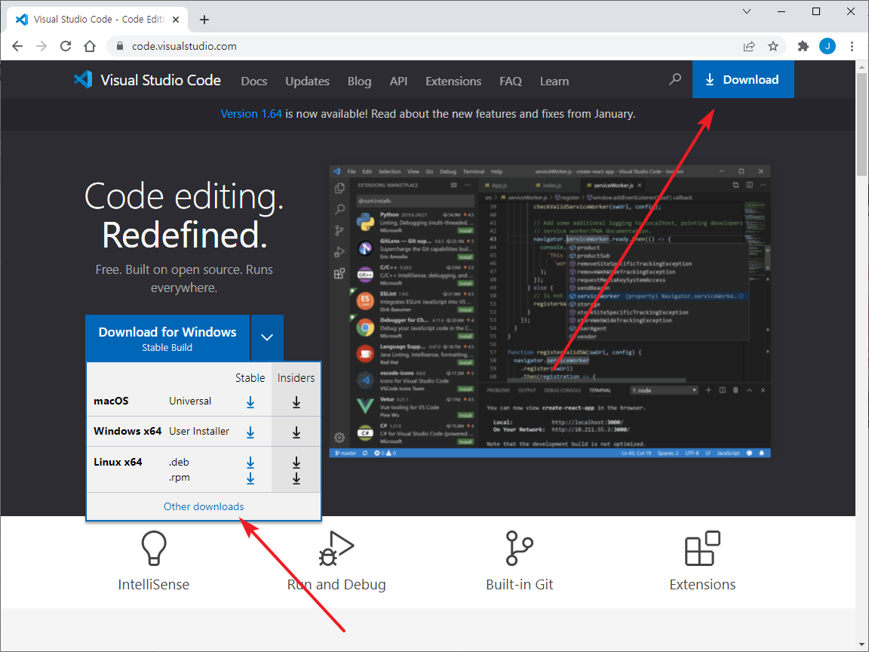Open the site search magnifier icon
The height and width of the screenshot is (652, 869).
(x=674, y=80)
